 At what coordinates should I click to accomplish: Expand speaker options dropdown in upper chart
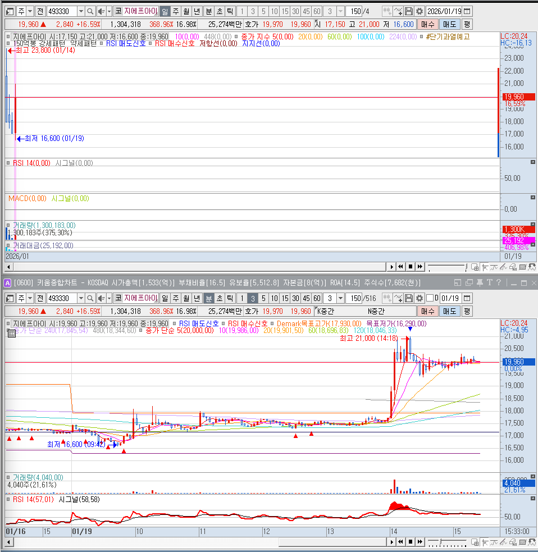point(109,11)
